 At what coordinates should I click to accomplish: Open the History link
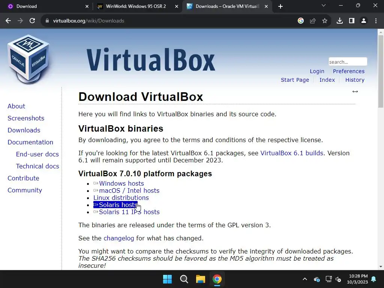click(x=355, y=80)
